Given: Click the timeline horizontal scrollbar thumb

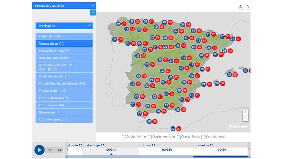Looking at the screenshot, I should point(220,157).
